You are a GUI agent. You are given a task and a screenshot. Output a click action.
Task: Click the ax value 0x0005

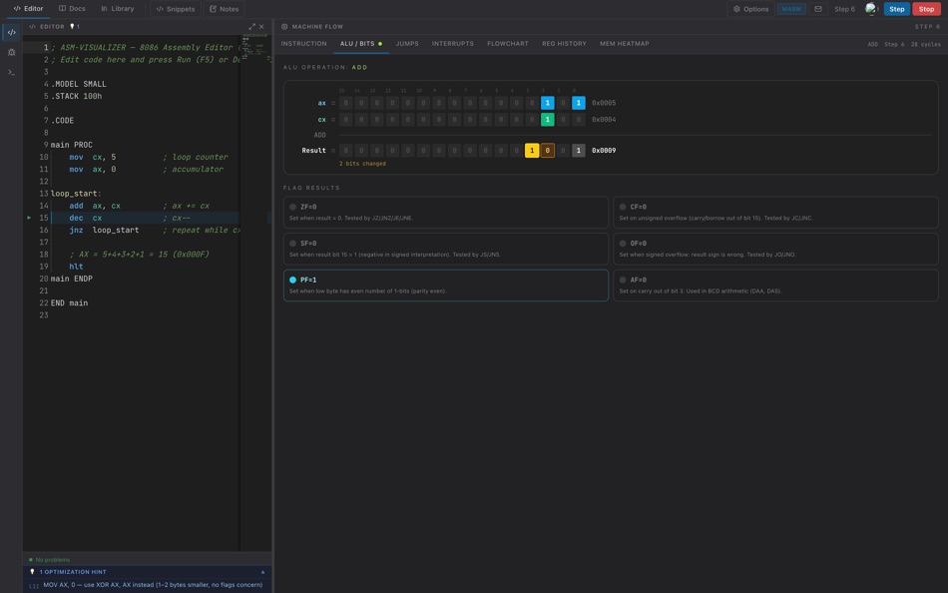(x=604, y=103)
